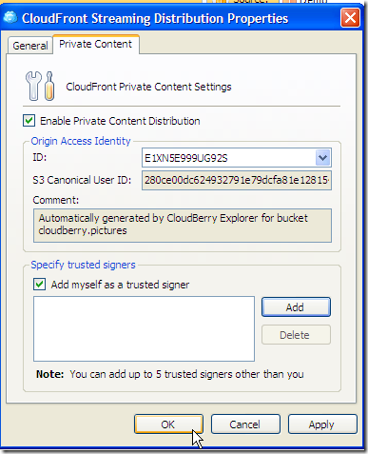Click the CloudFront Private Content Settings heading

click(148, 87)
